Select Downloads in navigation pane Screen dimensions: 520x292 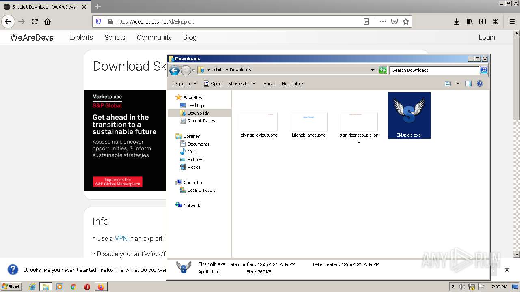(198, 113)
